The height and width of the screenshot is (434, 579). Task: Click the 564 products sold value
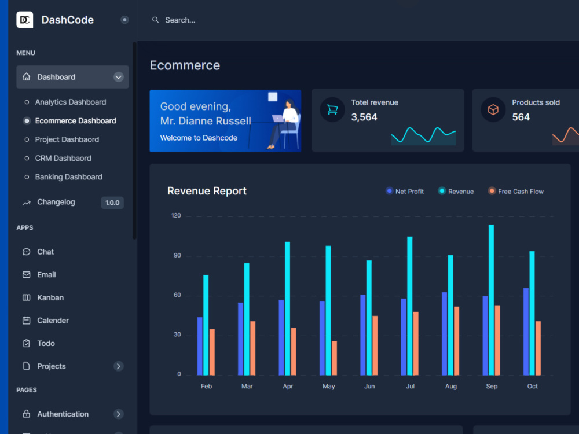coord(521,117)
